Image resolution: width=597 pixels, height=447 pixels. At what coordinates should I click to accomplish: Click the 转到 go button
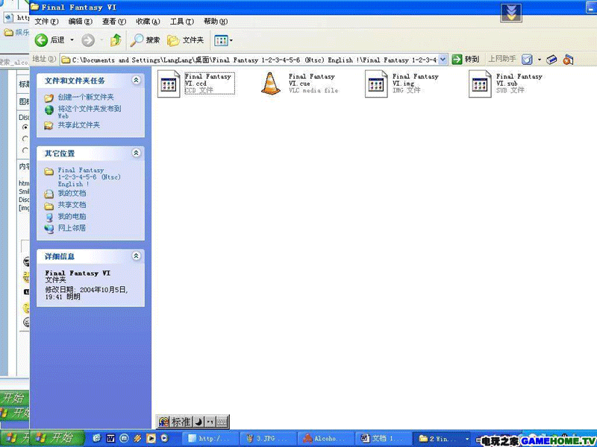point(465,60)
